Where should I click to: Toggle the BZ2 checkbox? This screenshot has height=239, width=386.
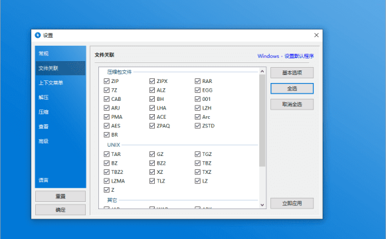(152, 163)
